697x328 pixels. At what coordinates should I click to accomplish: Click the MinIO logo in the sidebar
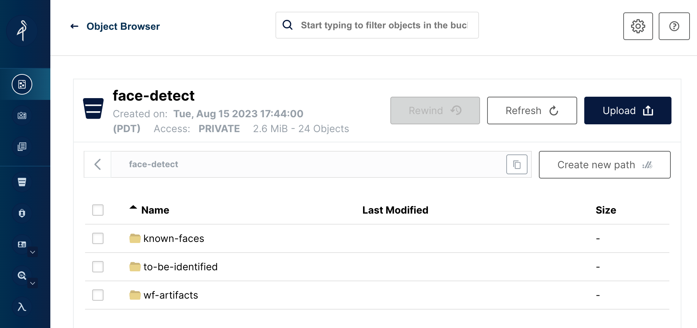(x=22, y=30)
